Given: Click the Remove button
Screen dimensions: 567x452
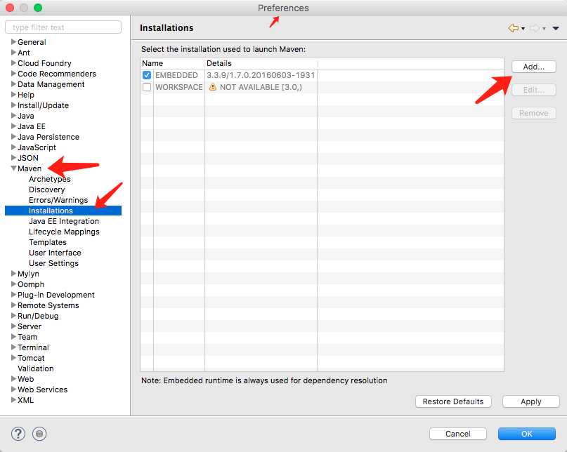Looking at the screenshot, I should [x=534, y=114].
